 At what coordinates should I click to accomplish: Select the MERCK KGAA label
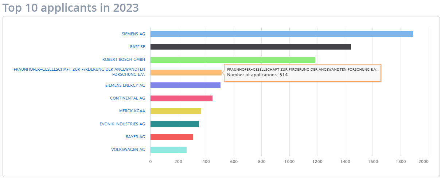click(132, 111)
